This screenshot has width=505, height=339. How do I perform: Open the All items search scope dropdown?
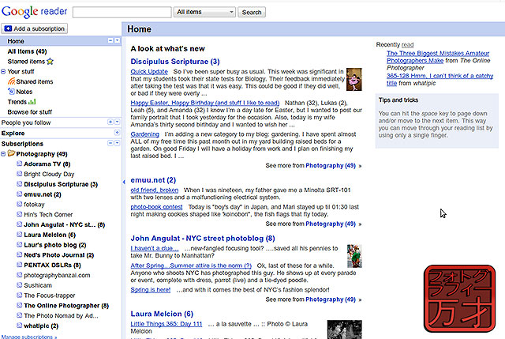pos(204,12)
